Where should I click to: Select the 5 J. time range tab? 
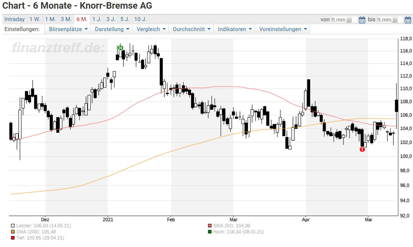pos(125,19)
